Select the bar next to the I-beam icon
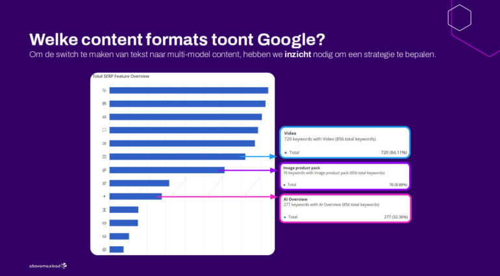 [124, 210]
